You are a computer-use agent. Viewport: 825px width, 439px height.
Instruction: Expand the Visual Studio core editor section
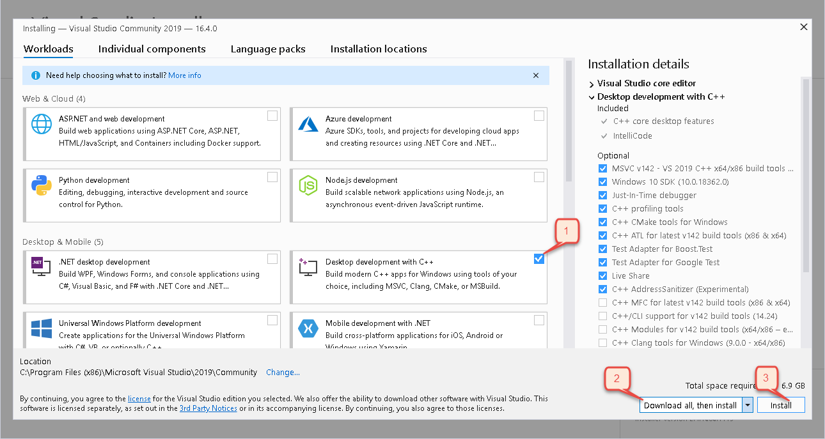click(x=592, y=84)
